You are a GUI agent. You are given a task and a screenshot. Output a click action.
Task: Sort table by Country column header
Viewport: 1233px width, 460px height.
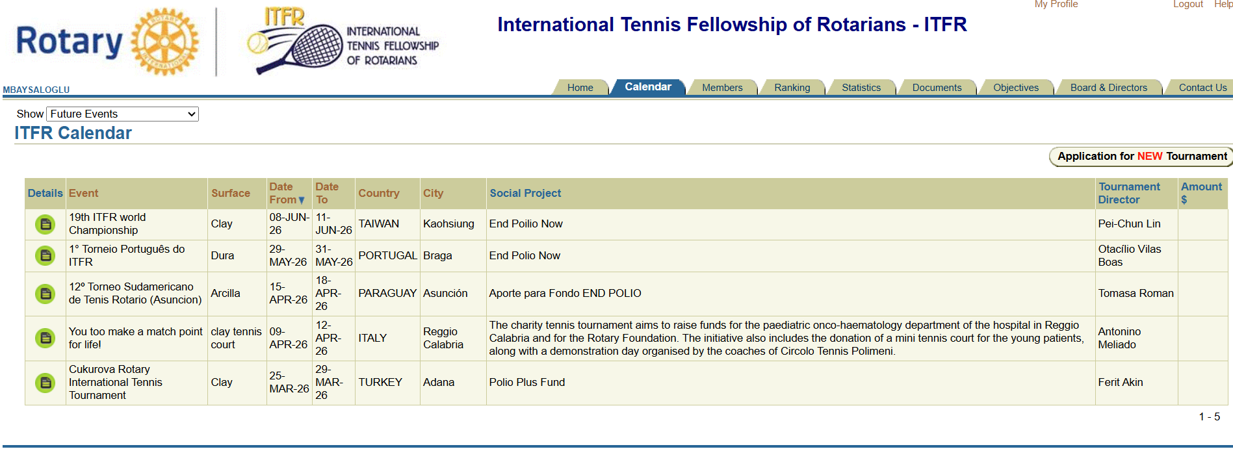(x=378, y=194)
